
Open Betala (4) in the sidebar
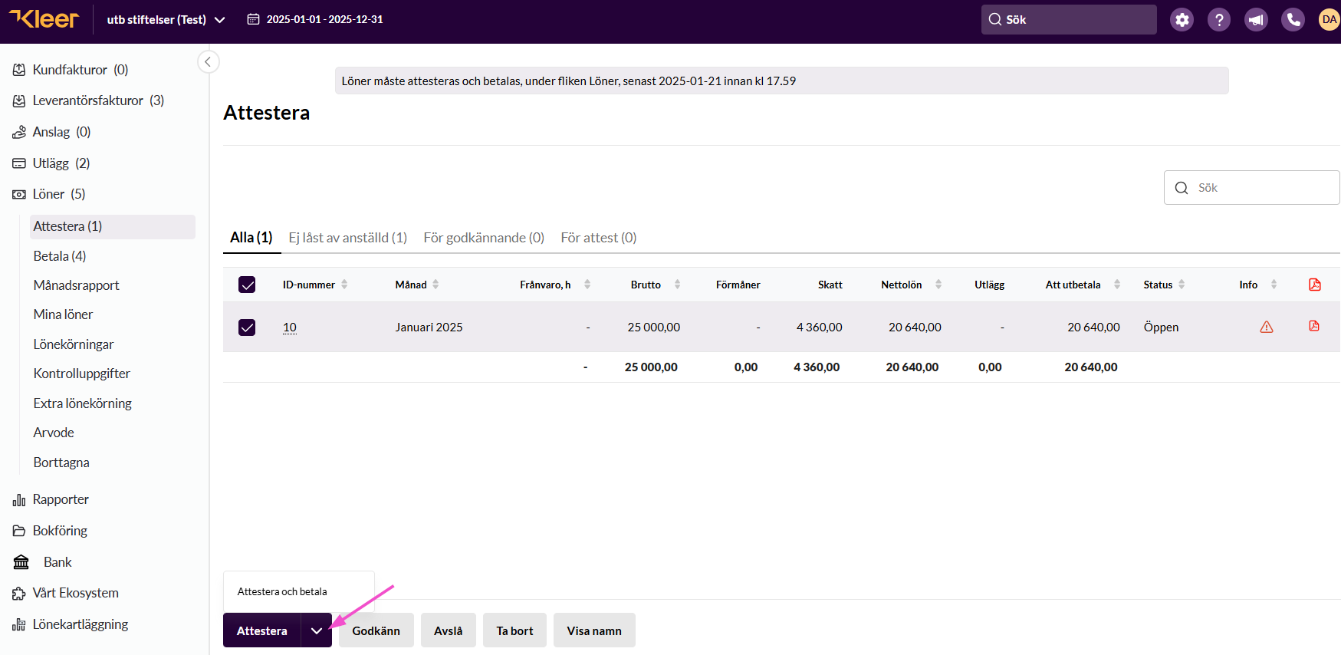(x=60, y=256)
